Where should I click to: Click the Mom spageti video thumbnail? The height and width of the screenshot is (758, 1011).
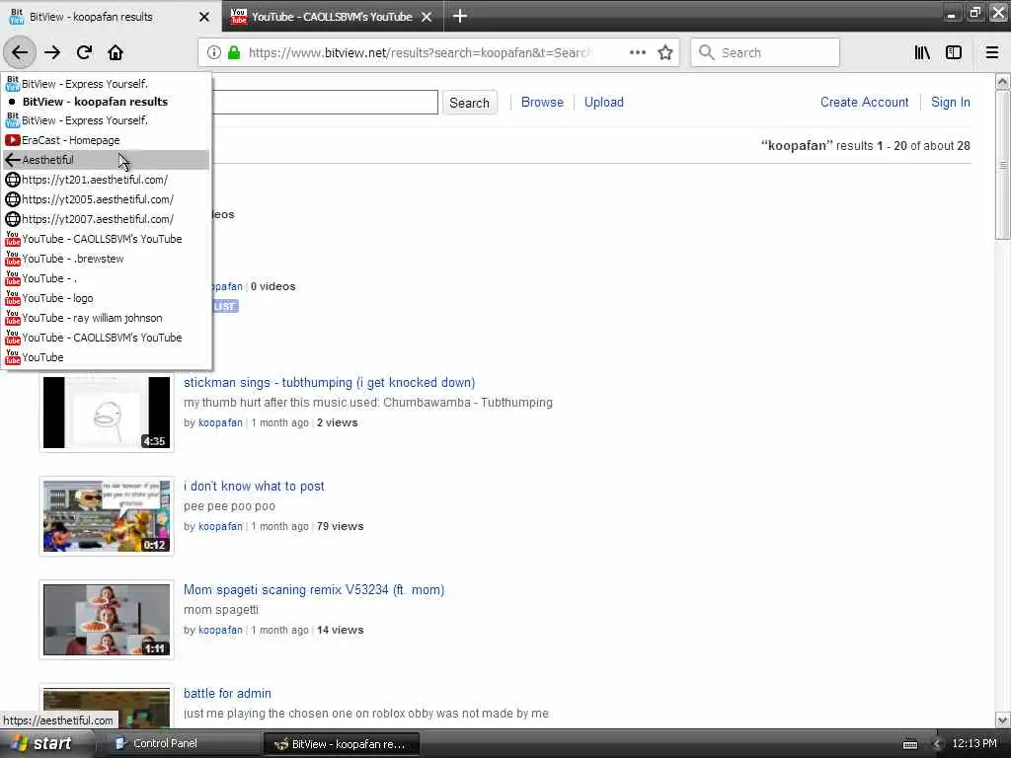tap(107, 620)
